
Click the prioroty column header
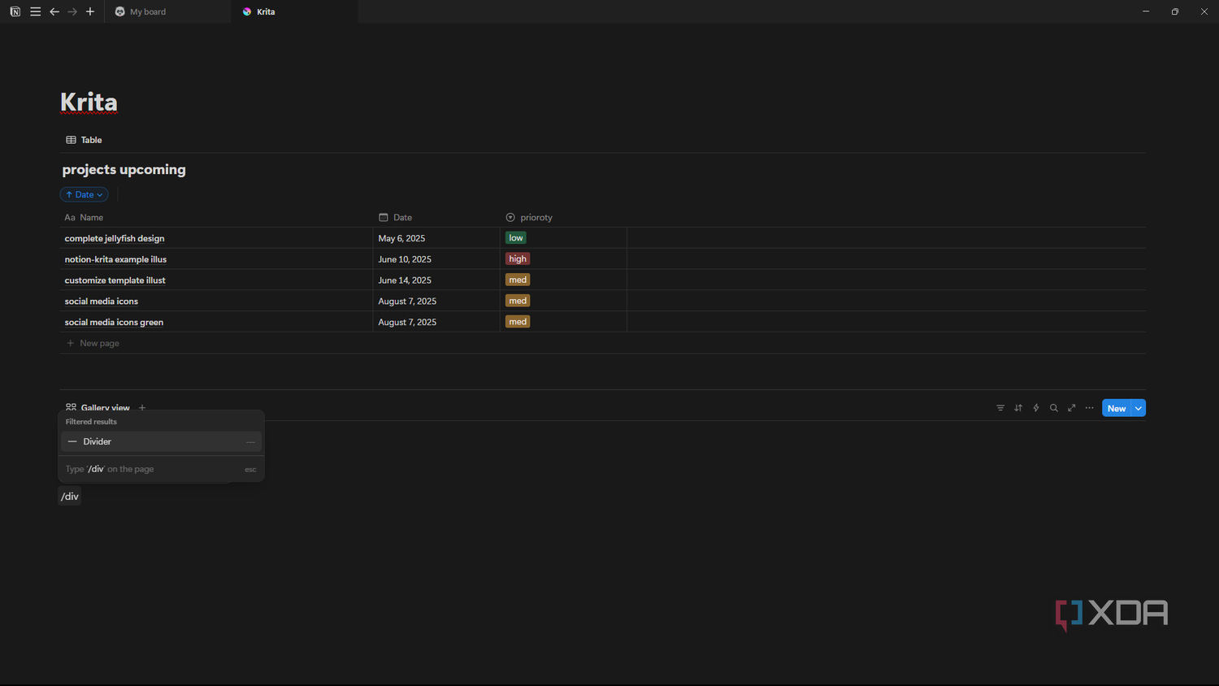pyautogui.click(x=529, y=217)
